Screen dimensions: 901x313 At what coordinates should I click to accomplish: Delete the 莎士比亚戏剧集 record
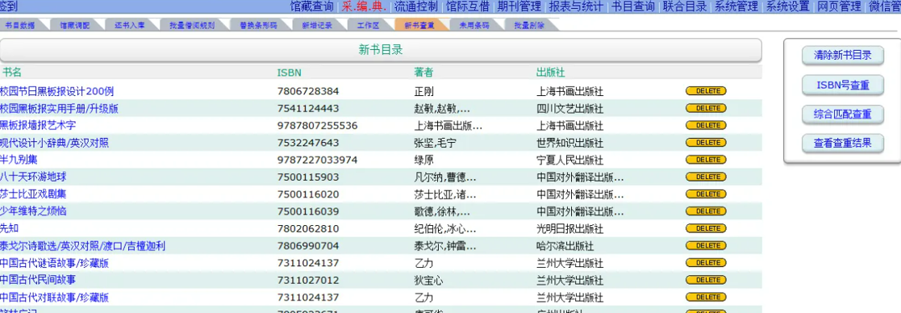706,194
